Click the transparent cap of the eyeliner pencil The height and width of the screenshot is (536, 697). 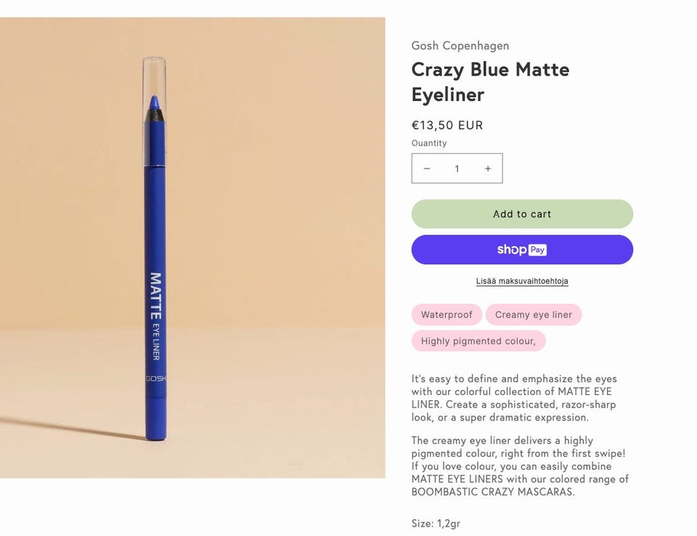pos(154,80)
